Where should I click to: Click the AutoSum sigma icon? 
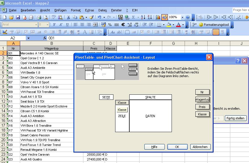coord(134,17)
